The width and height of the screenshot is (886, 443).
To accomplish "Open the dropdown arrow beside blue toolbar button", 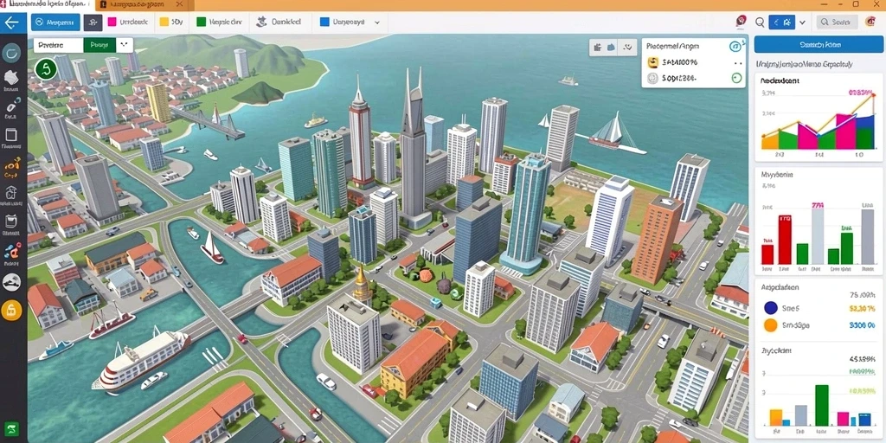I will (802, 22).
